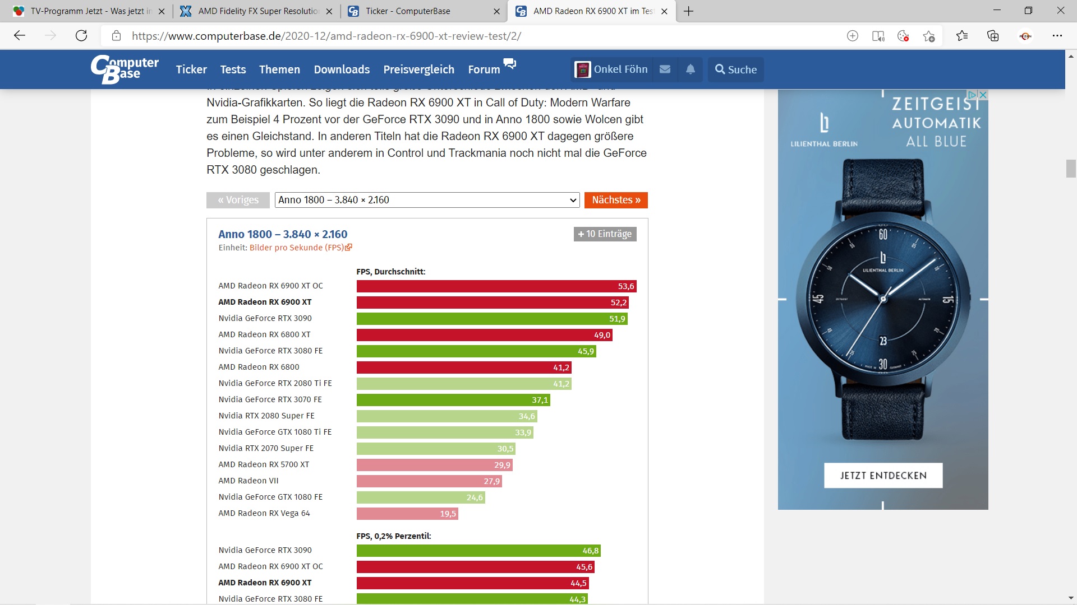Open the Suche search button
Screen dimensions: 1077x605
coord(735,69)
